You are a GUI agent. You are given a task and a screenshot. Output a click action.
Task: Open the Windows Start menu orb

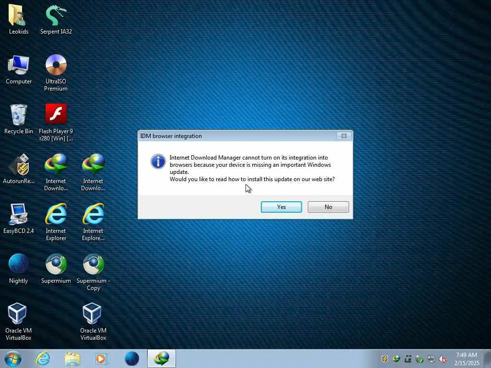(13, 358)
